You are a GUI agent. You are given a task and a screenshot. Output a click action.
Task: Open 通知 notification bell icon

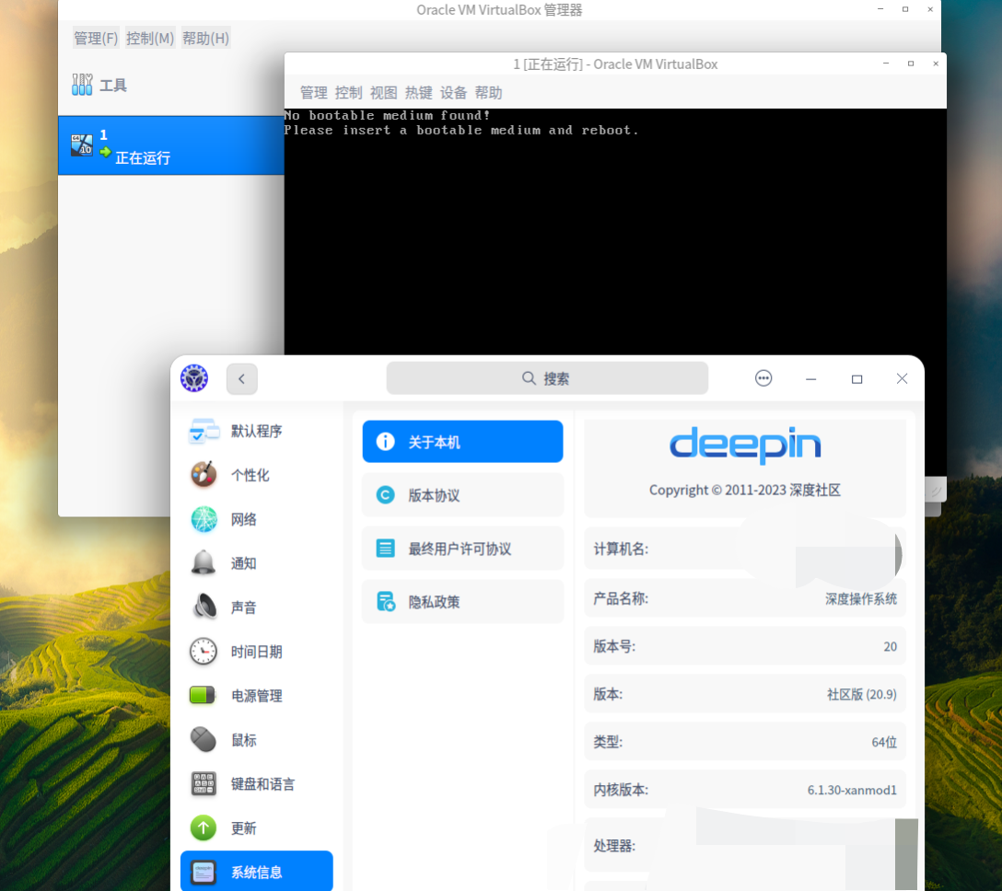(x=204, y=562)
